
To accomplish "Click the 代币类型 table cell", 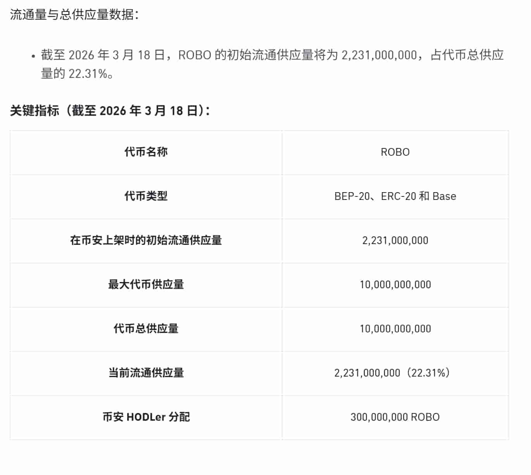I will pyautogui.click(x=146, y=196).
